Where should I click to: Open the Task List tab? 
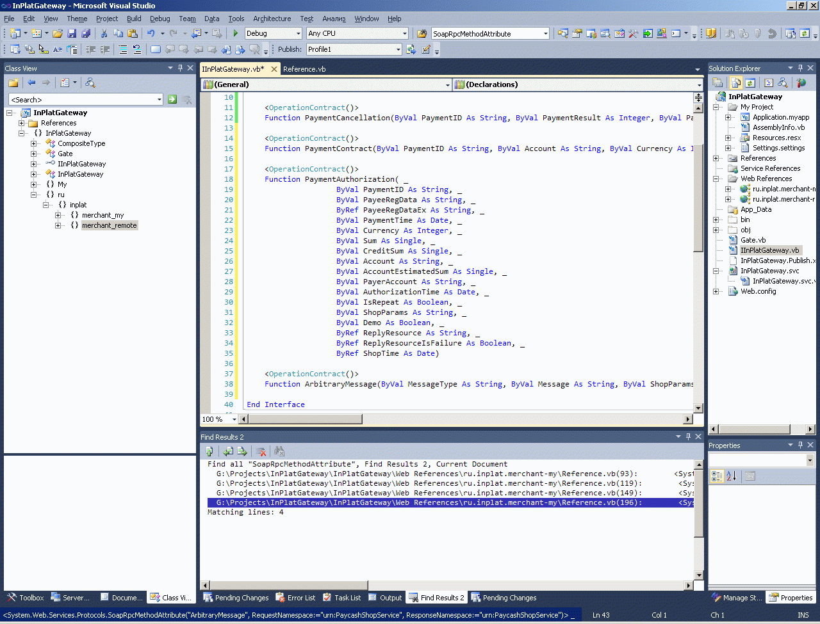point(341,598)
